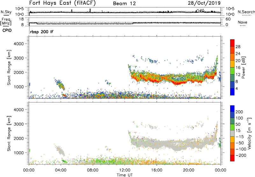Click the '04:00' time tick label
Screen dimensions: 255x177
61,170
